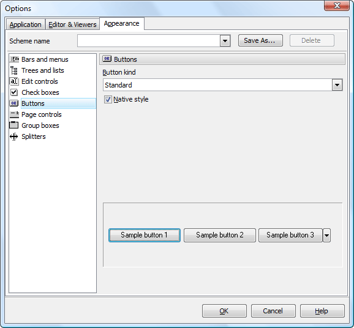
Task: Expand the Scheme name dropdown arrow
Action: pyautogui.click(x=225, y=41)
